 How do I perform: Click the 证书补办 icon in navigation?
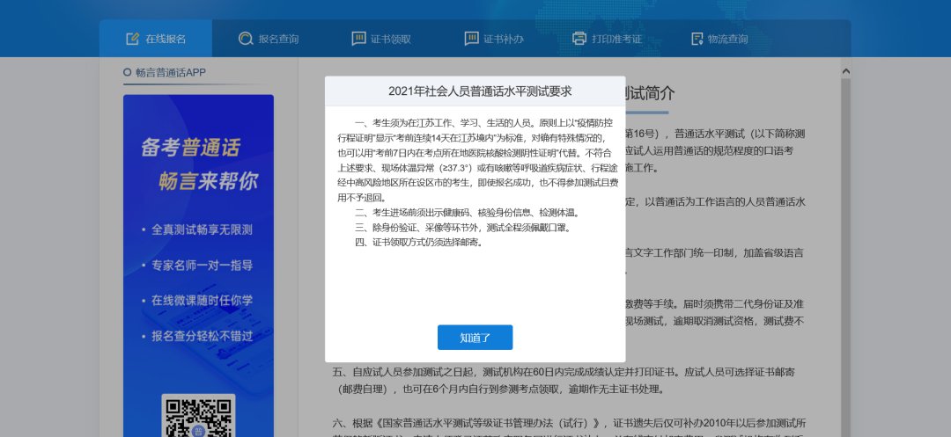click(471, 39)
